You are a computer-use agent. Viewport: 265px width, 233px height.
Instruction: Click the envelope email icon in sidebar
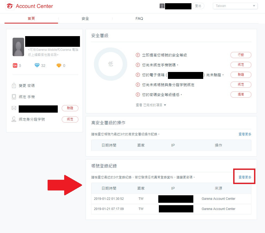14,108
